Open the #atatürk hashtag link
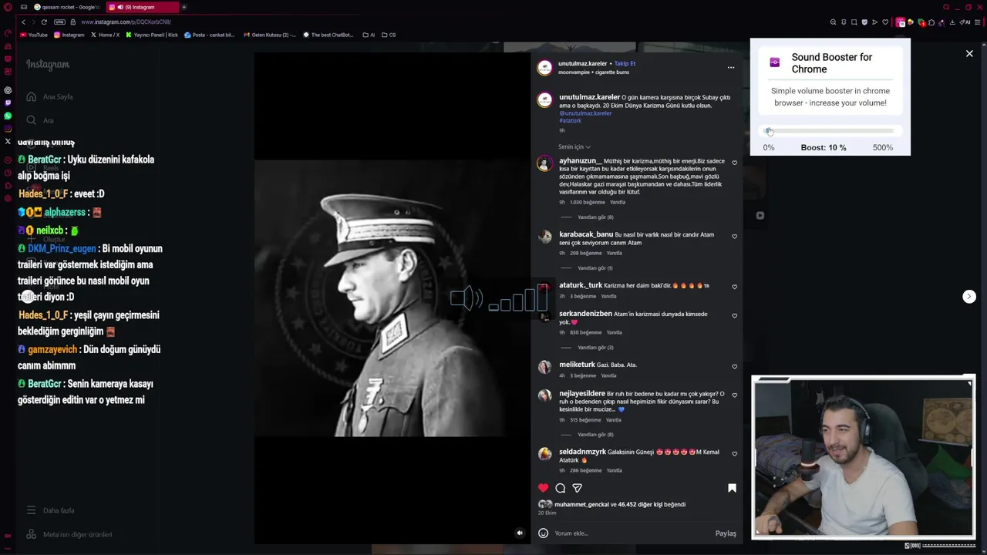 coord(570,121)
